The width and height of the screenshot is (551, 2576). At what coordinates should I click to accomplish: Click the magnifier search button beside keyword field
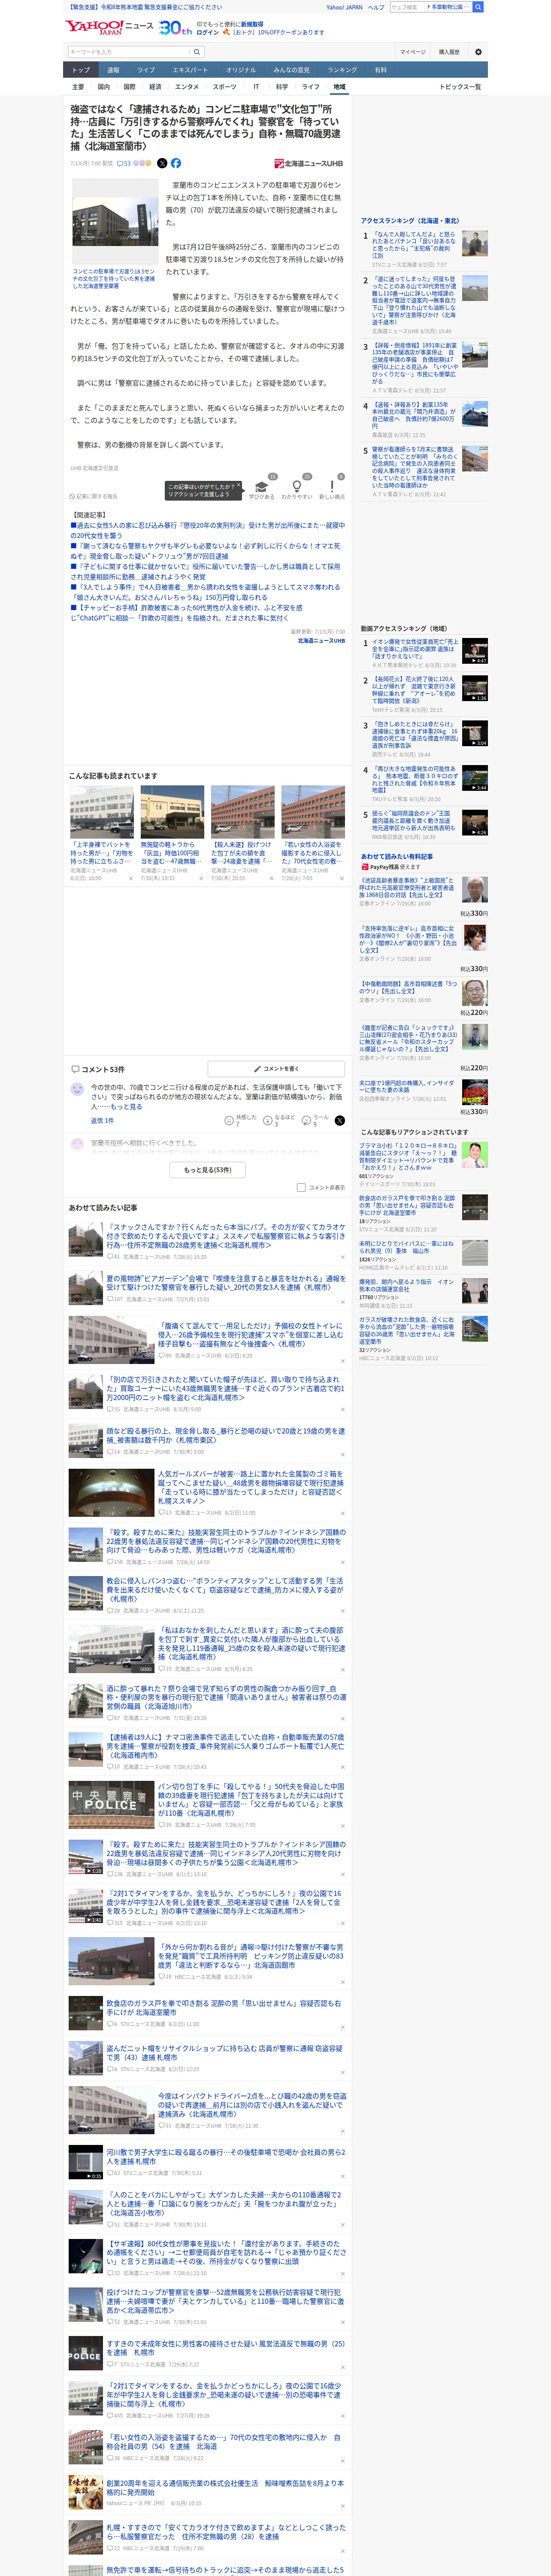pos(197,52)
